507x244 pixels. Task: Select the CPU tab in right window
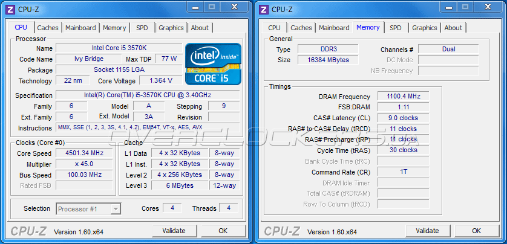click(274, 28)
